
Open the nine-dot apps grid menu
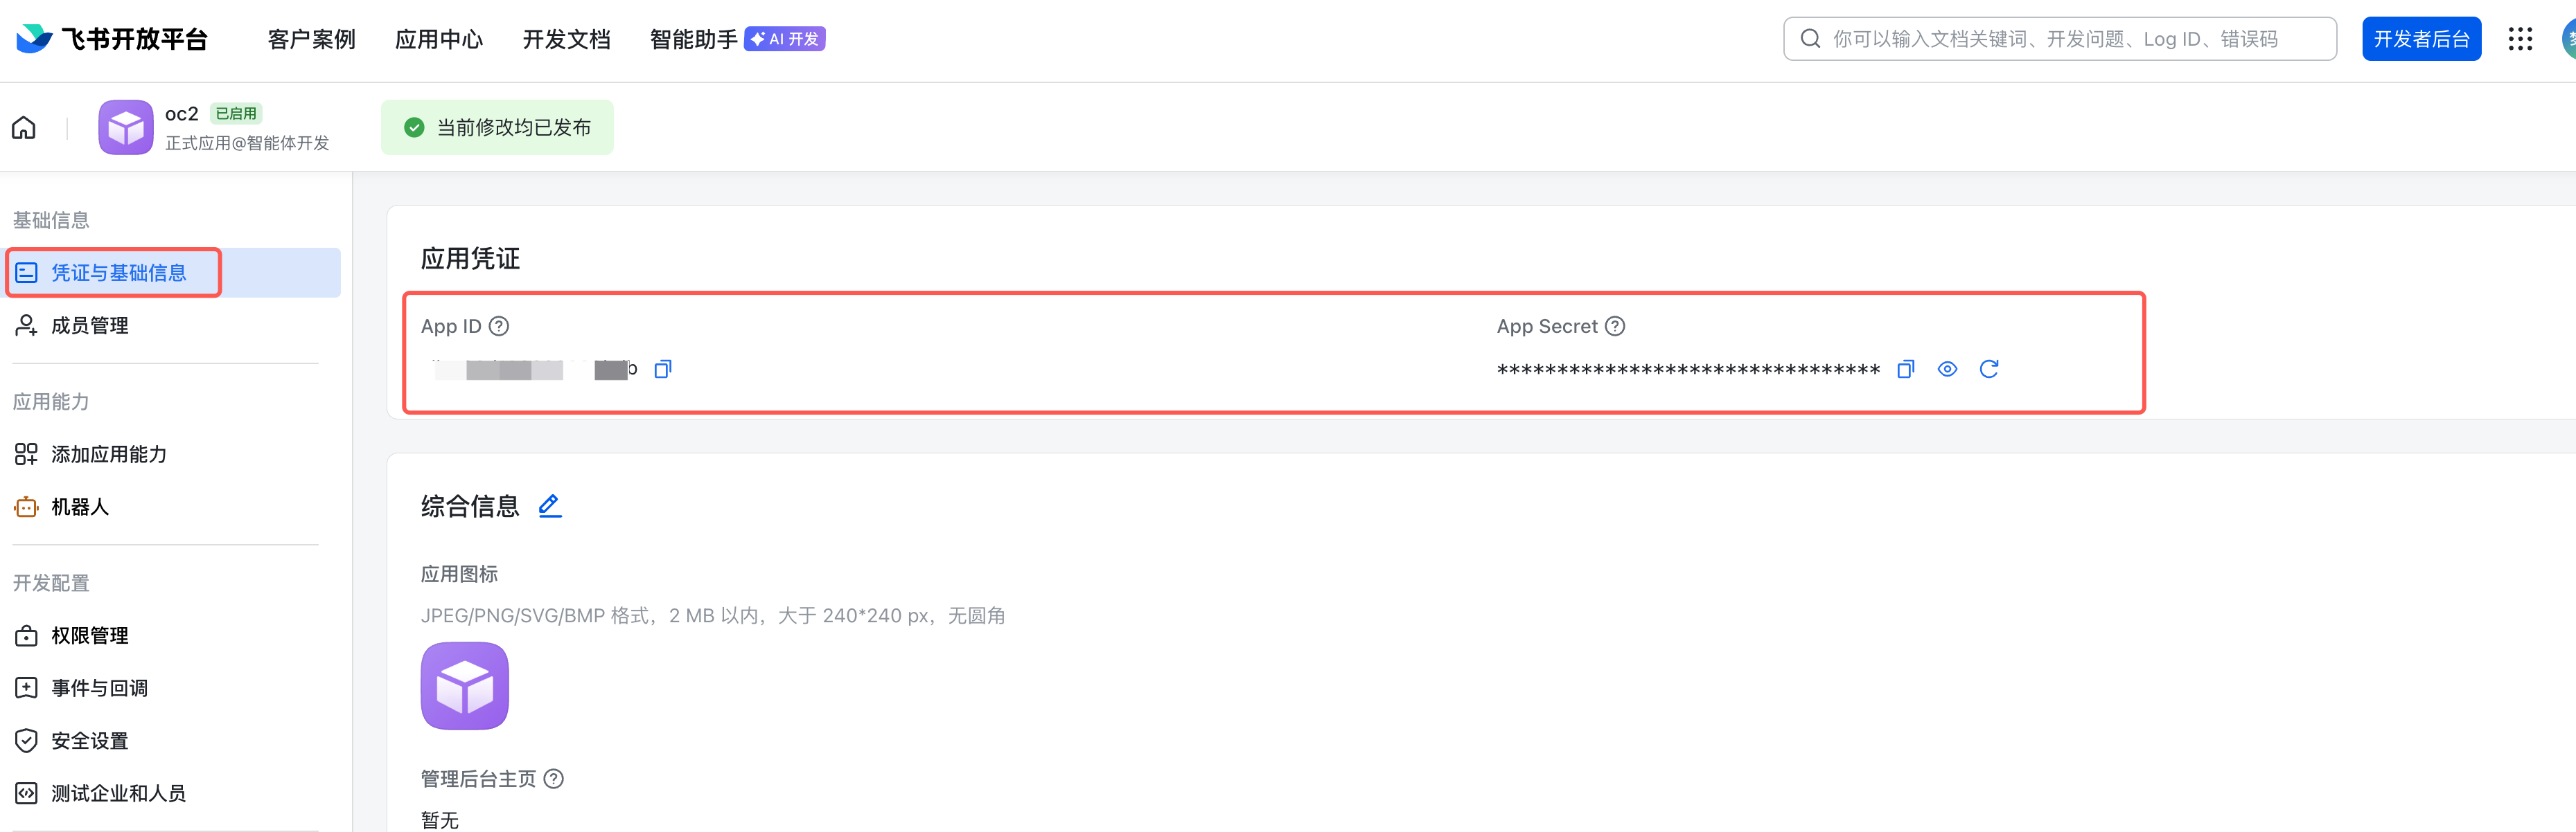2520,39
